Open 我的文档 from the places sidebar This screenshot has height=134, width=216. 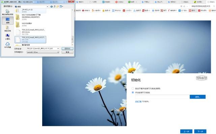tap(7, 29)
